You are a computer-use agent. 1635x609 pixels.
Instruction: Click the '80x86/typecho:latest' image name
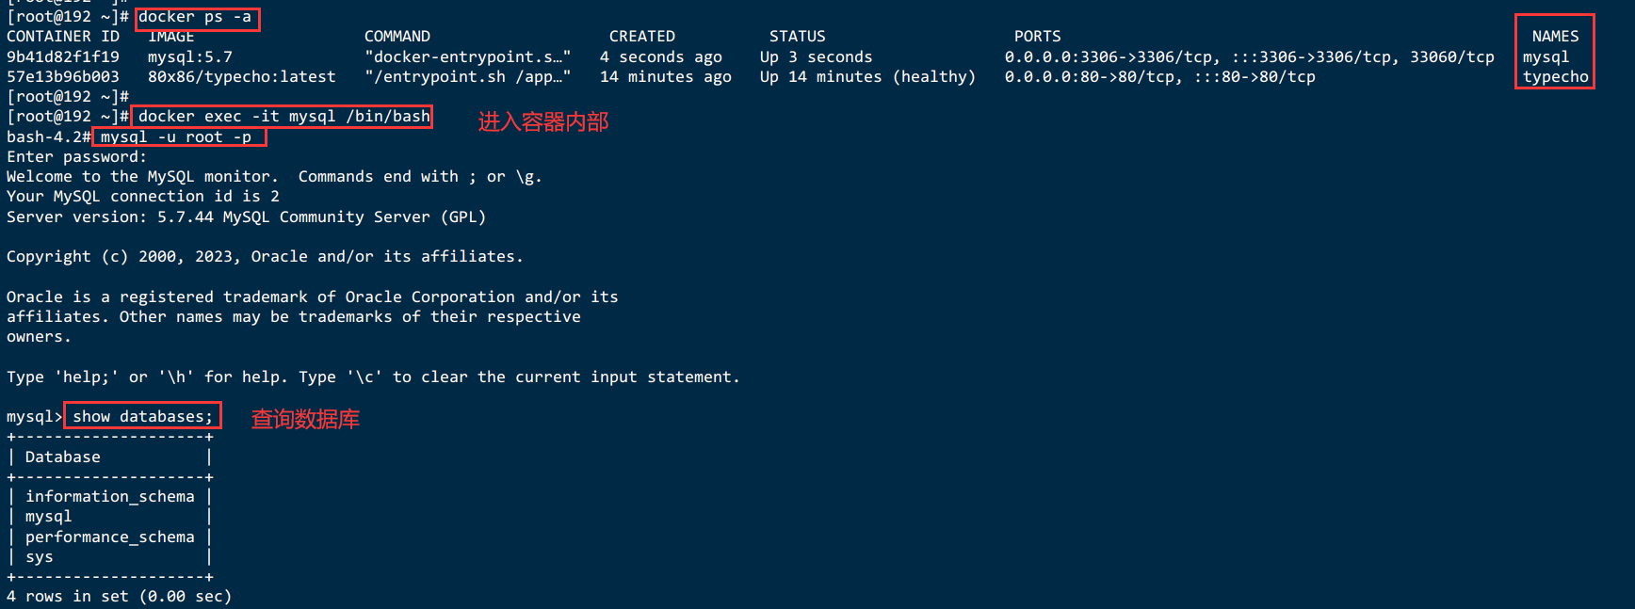pyautogui.click(x=242, y=76)
